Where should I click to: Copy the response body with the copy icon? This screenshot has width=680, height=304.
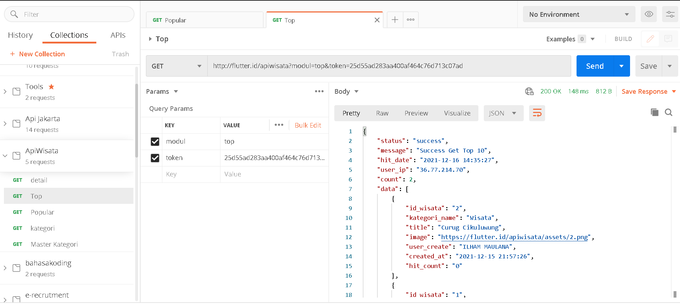pyautogui.click(x=654, y=112)
